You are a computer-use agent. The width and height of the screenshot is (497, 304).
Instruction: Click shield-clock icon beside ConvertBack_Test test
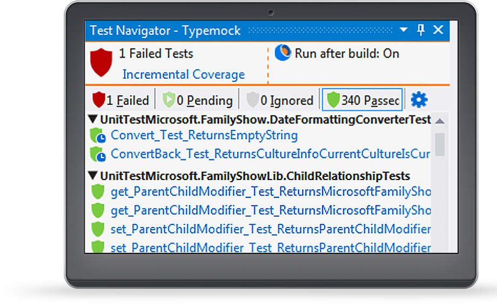[98, 154]
